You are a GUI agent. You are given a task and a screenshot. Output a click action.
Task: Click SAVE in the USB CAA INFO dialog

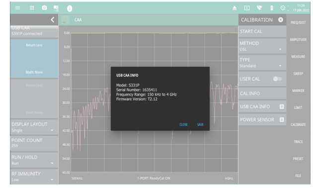click(200, 124)
